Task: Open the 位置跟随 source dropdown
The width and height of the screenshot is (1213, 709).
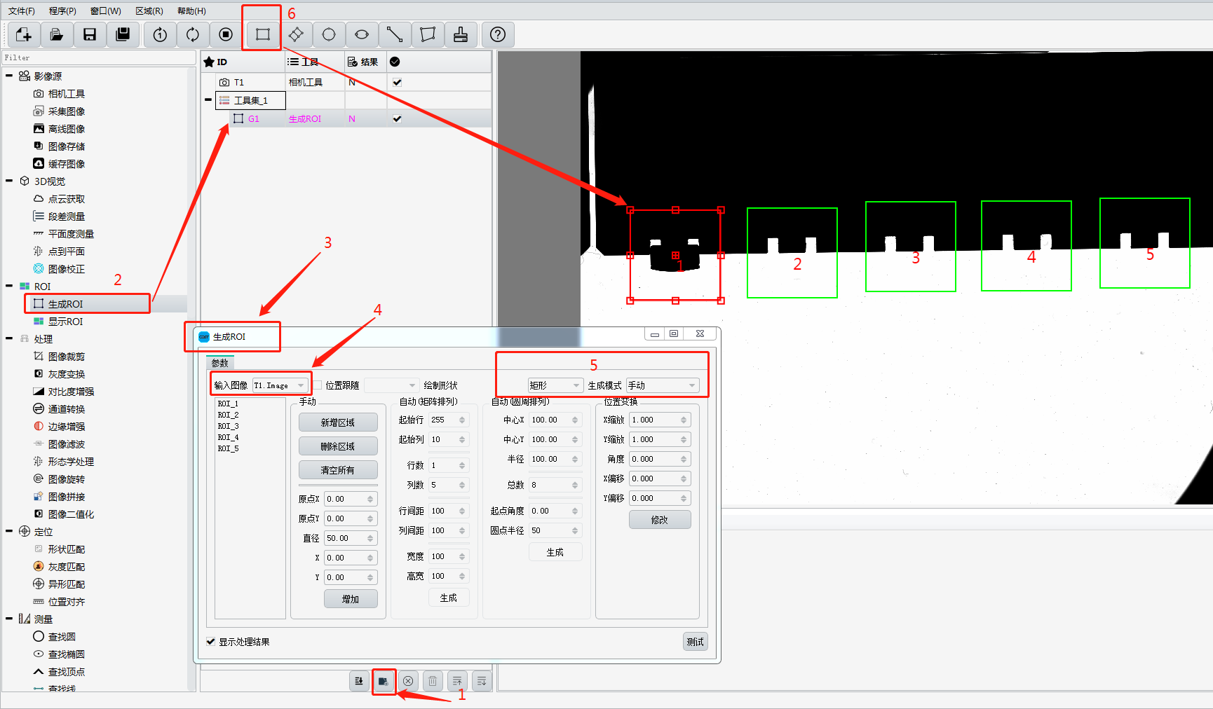Action: pyautogui.click(x=391, y=385)
